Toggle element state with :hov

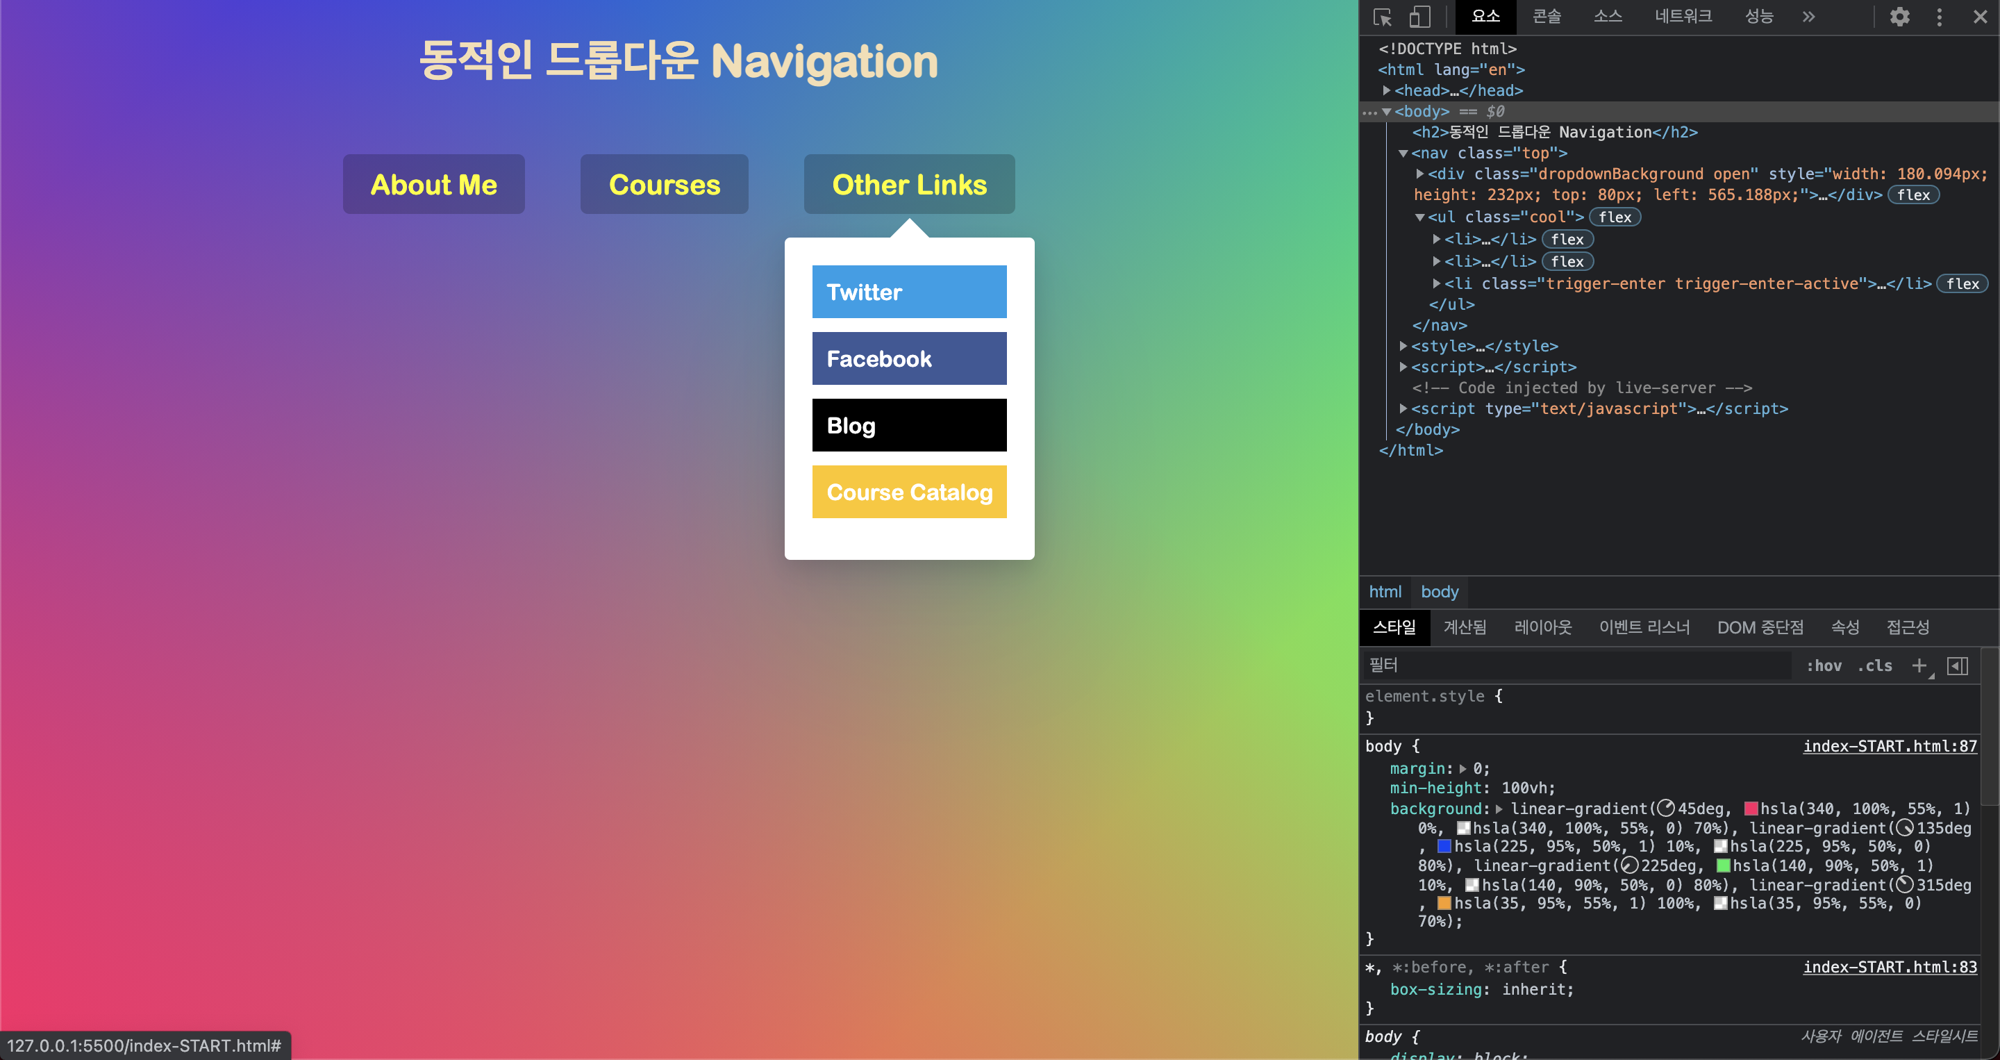1824,665
